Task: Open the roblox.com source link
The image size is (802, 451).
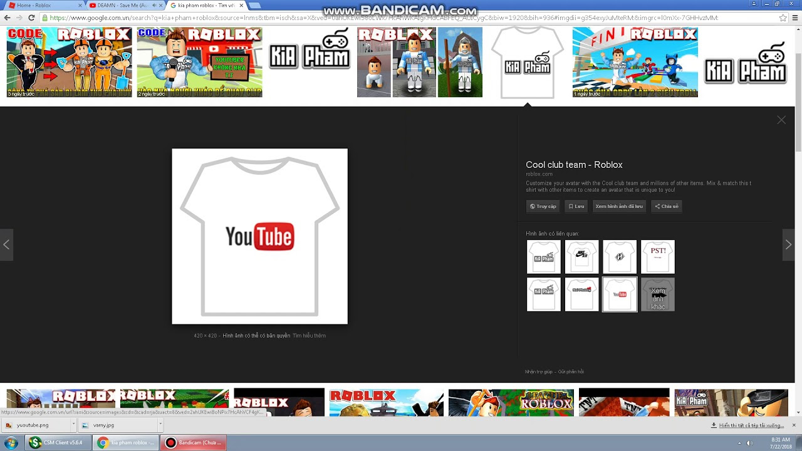Action: pyautogui.click(x=539, y=174)
